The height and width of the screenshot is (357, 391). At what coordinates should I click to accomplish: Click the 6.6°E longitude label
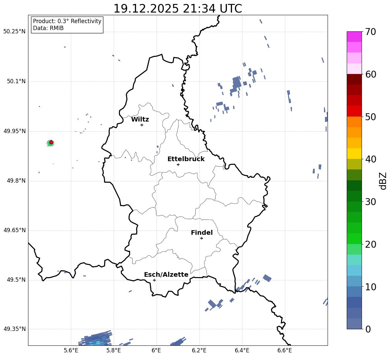coord(285,350)
